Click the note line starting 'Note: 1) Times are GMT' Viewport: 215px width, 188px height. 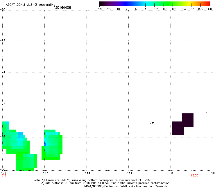(92, 180)
